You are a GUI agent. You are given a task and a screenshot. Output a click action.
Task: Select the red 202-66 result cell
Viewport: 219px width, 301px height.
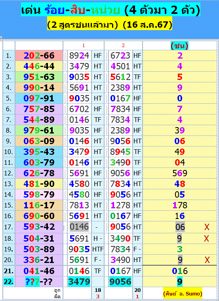(39, 56)
